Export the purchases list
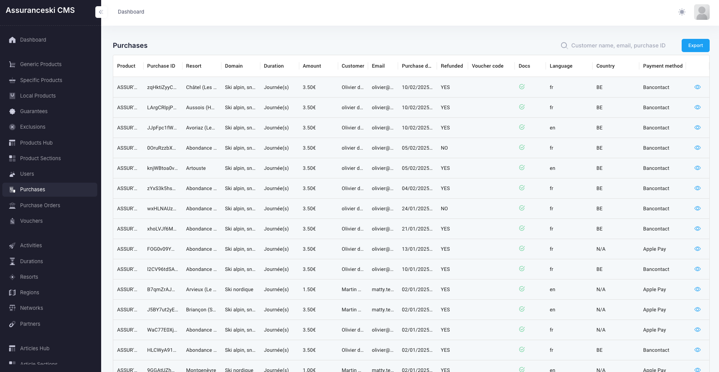Screen dimensions: 719x372 [x=695, y=45]
